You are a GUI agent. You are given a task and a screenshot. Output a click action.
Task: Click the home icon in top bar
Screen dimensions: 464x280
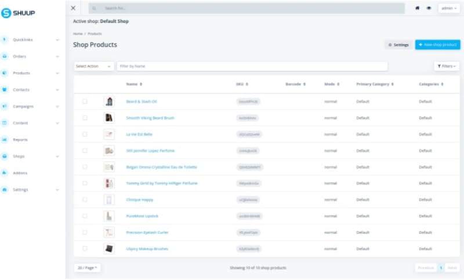417,8
